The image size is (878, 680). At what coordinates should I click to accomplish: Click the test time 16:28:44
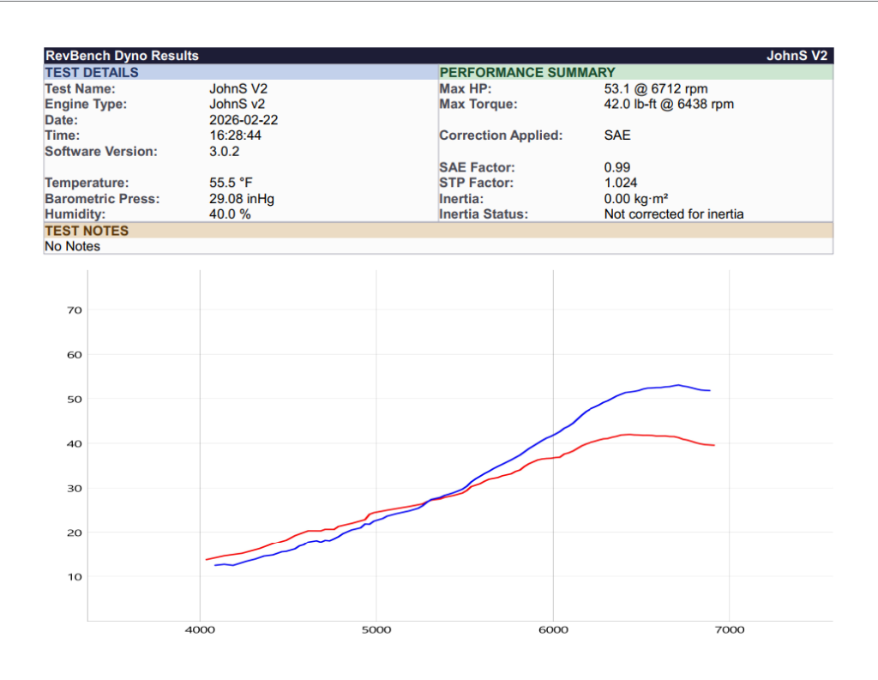(x=236, y=135)
